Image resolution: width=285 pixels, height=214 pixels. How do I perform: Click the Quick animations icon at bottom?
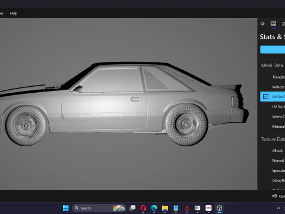(274, 196)
